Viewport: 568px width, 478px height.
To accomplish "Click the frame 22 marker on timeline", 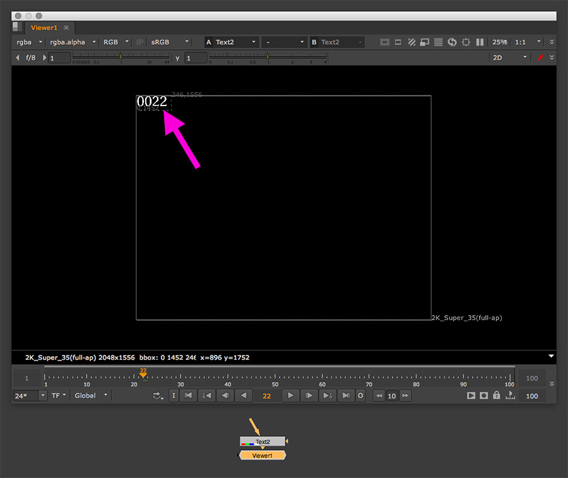I will tap(143, 374).
